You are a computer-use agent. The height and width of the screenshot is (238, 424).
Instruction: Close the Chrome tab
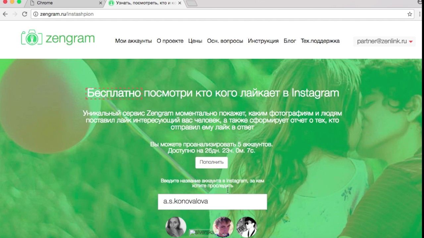[x=101, y=3]
